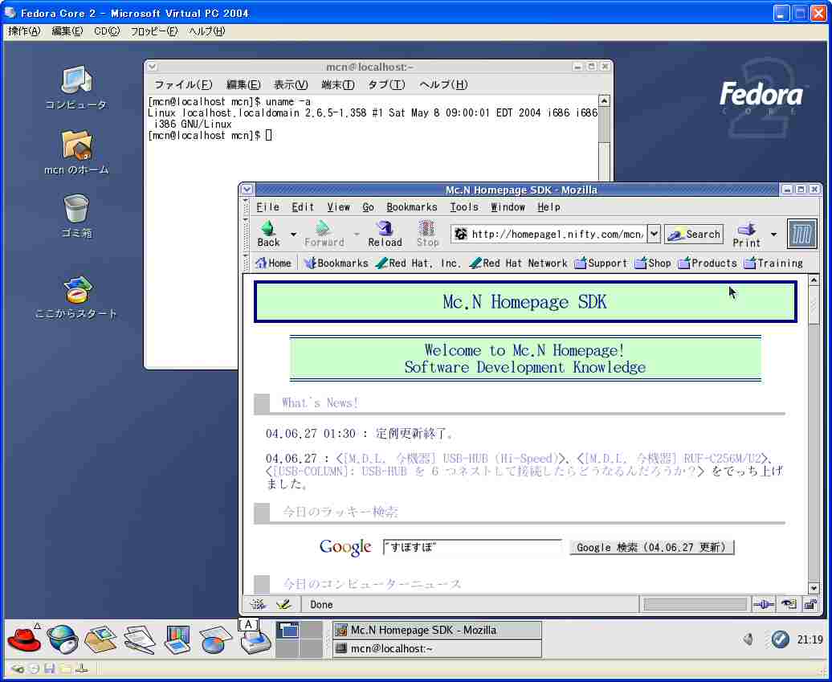Launch the globe web browser panel icon
Viewport: 832px width, 682px height.
tap(62, 639)
